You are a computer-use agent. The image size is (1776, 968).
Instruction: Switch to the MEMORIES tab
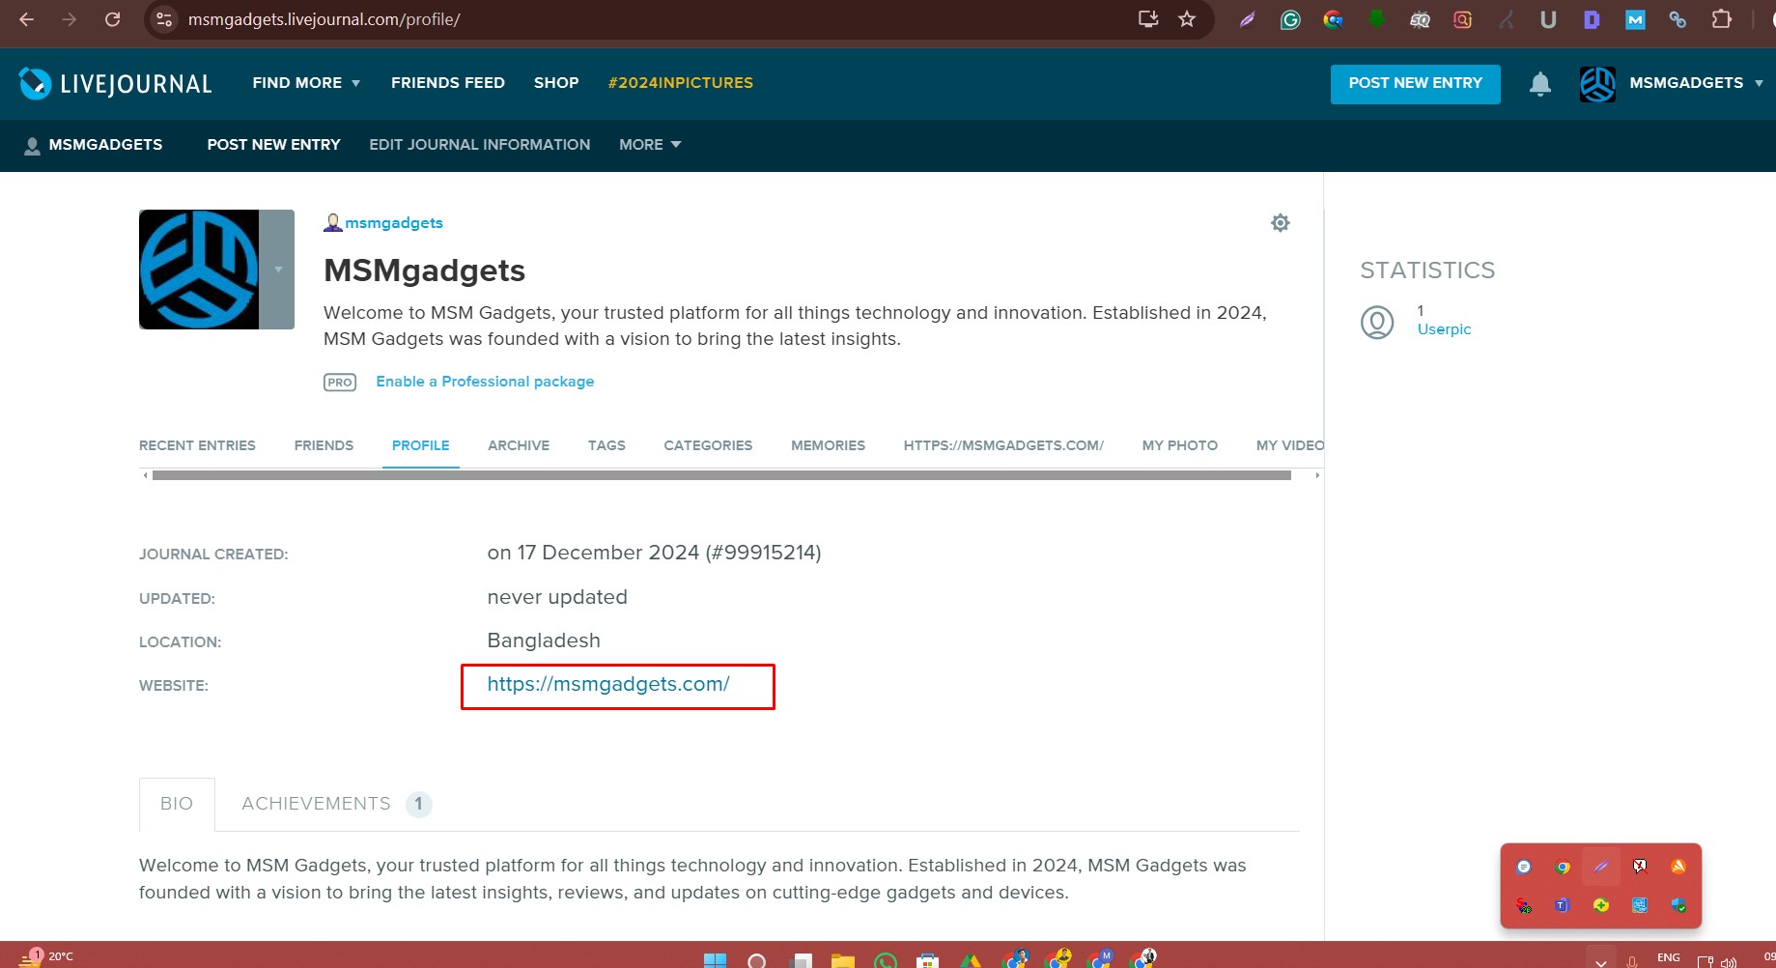click(828, 445)
